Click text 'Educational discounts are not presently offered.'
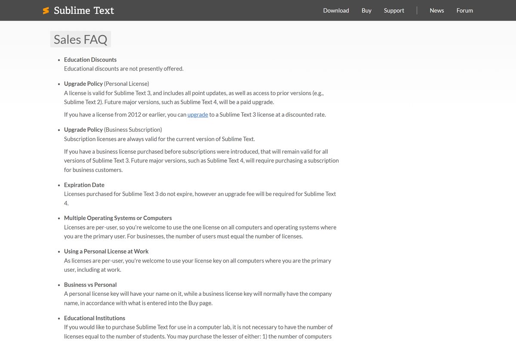Image resolution: width=516 pixels, height=341 pixels. (x=124, y=68)
